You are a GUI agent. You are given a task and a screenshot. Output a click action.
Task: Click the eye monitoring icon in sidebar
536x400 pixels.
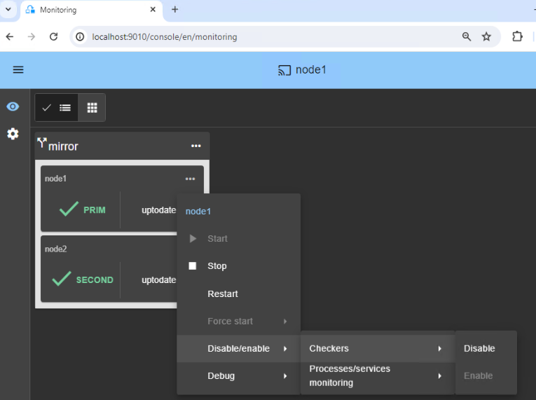coord(13,106)
